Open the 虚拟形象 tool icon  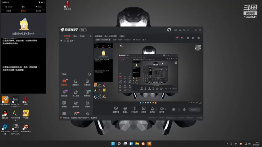[76, 104]
